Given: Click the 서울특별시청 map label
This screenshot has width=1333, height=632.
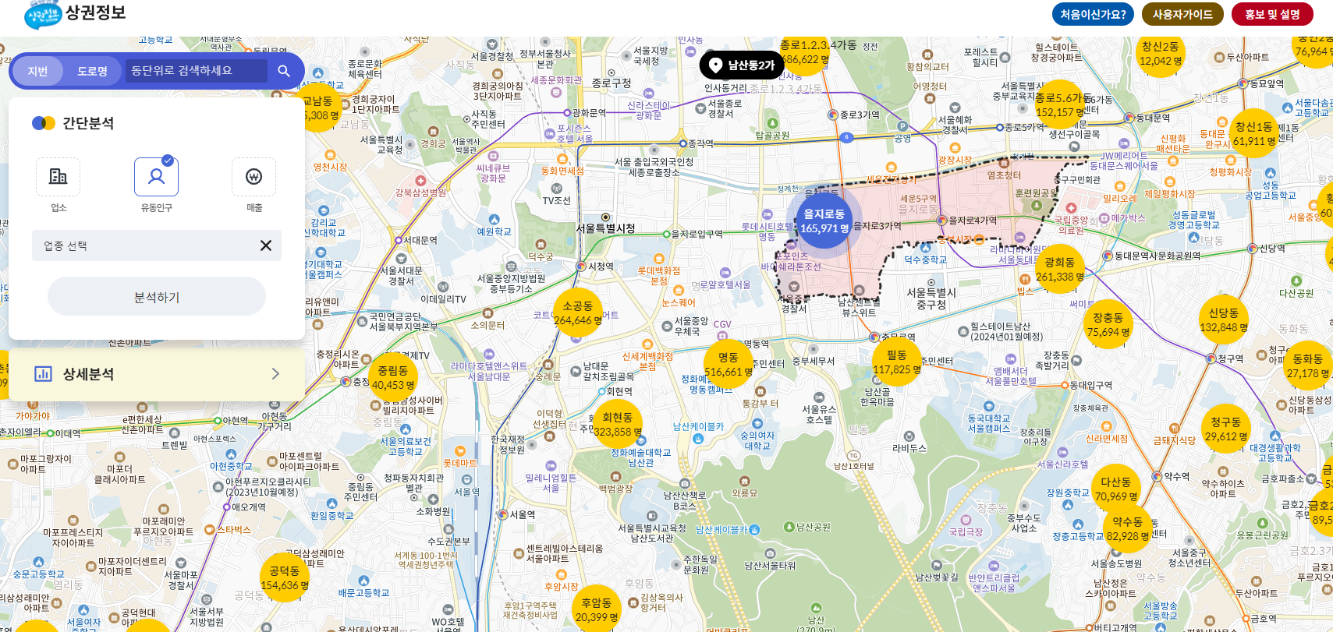Looking at the screenshot, I should (605, 228).
